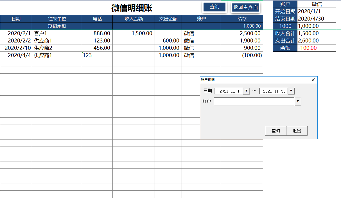341x198 pixels.
Task: Click the 微信明细账 title
Action: point(132,8)
